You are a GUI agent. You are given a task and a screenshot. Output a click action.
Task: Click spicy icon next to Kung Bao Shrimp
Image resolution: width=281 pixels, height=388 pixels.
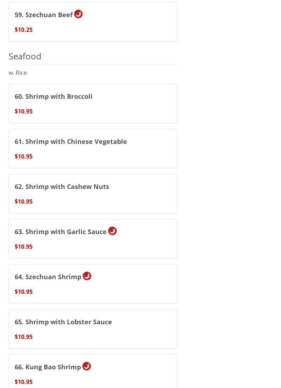pyautogui.click(x=87, y=366)
